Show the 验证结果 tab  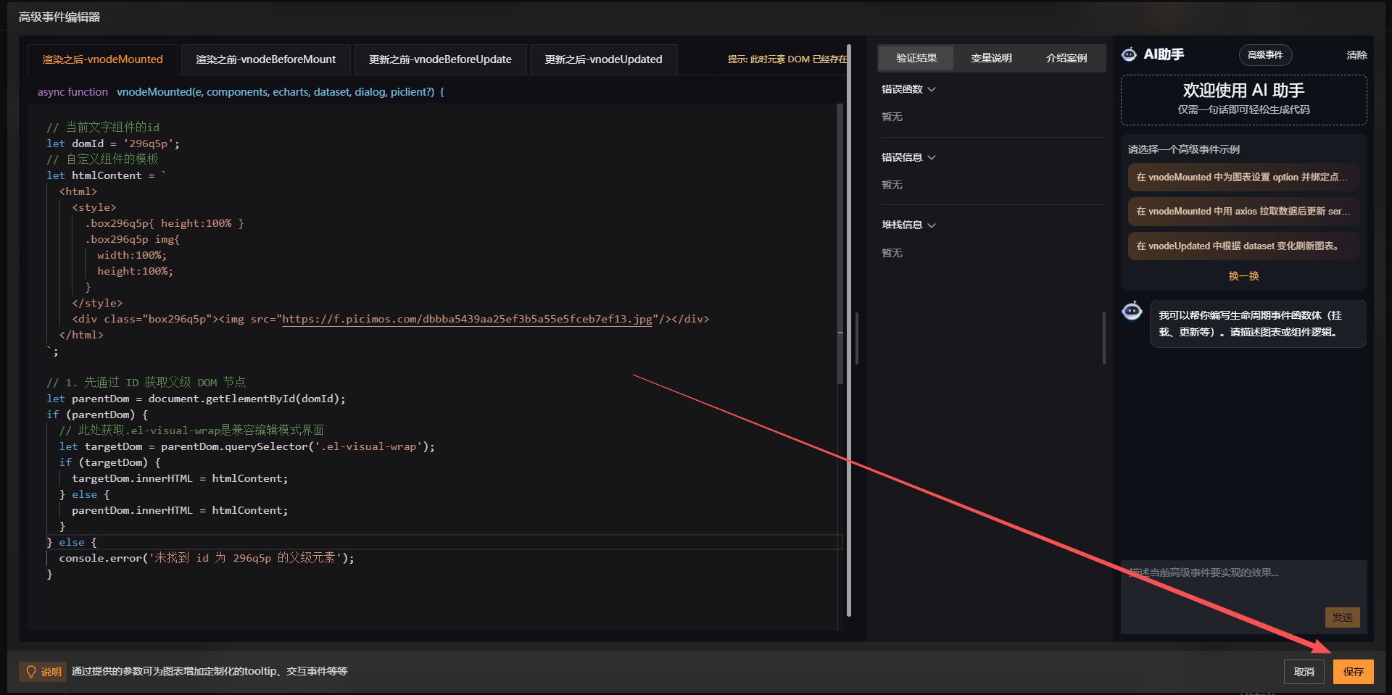click(x=916, y=58)
